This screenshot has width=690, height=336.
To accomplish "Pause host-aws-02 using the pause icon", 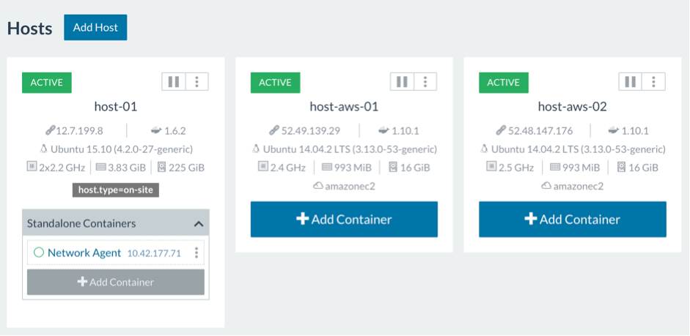I will coord(631,82).
